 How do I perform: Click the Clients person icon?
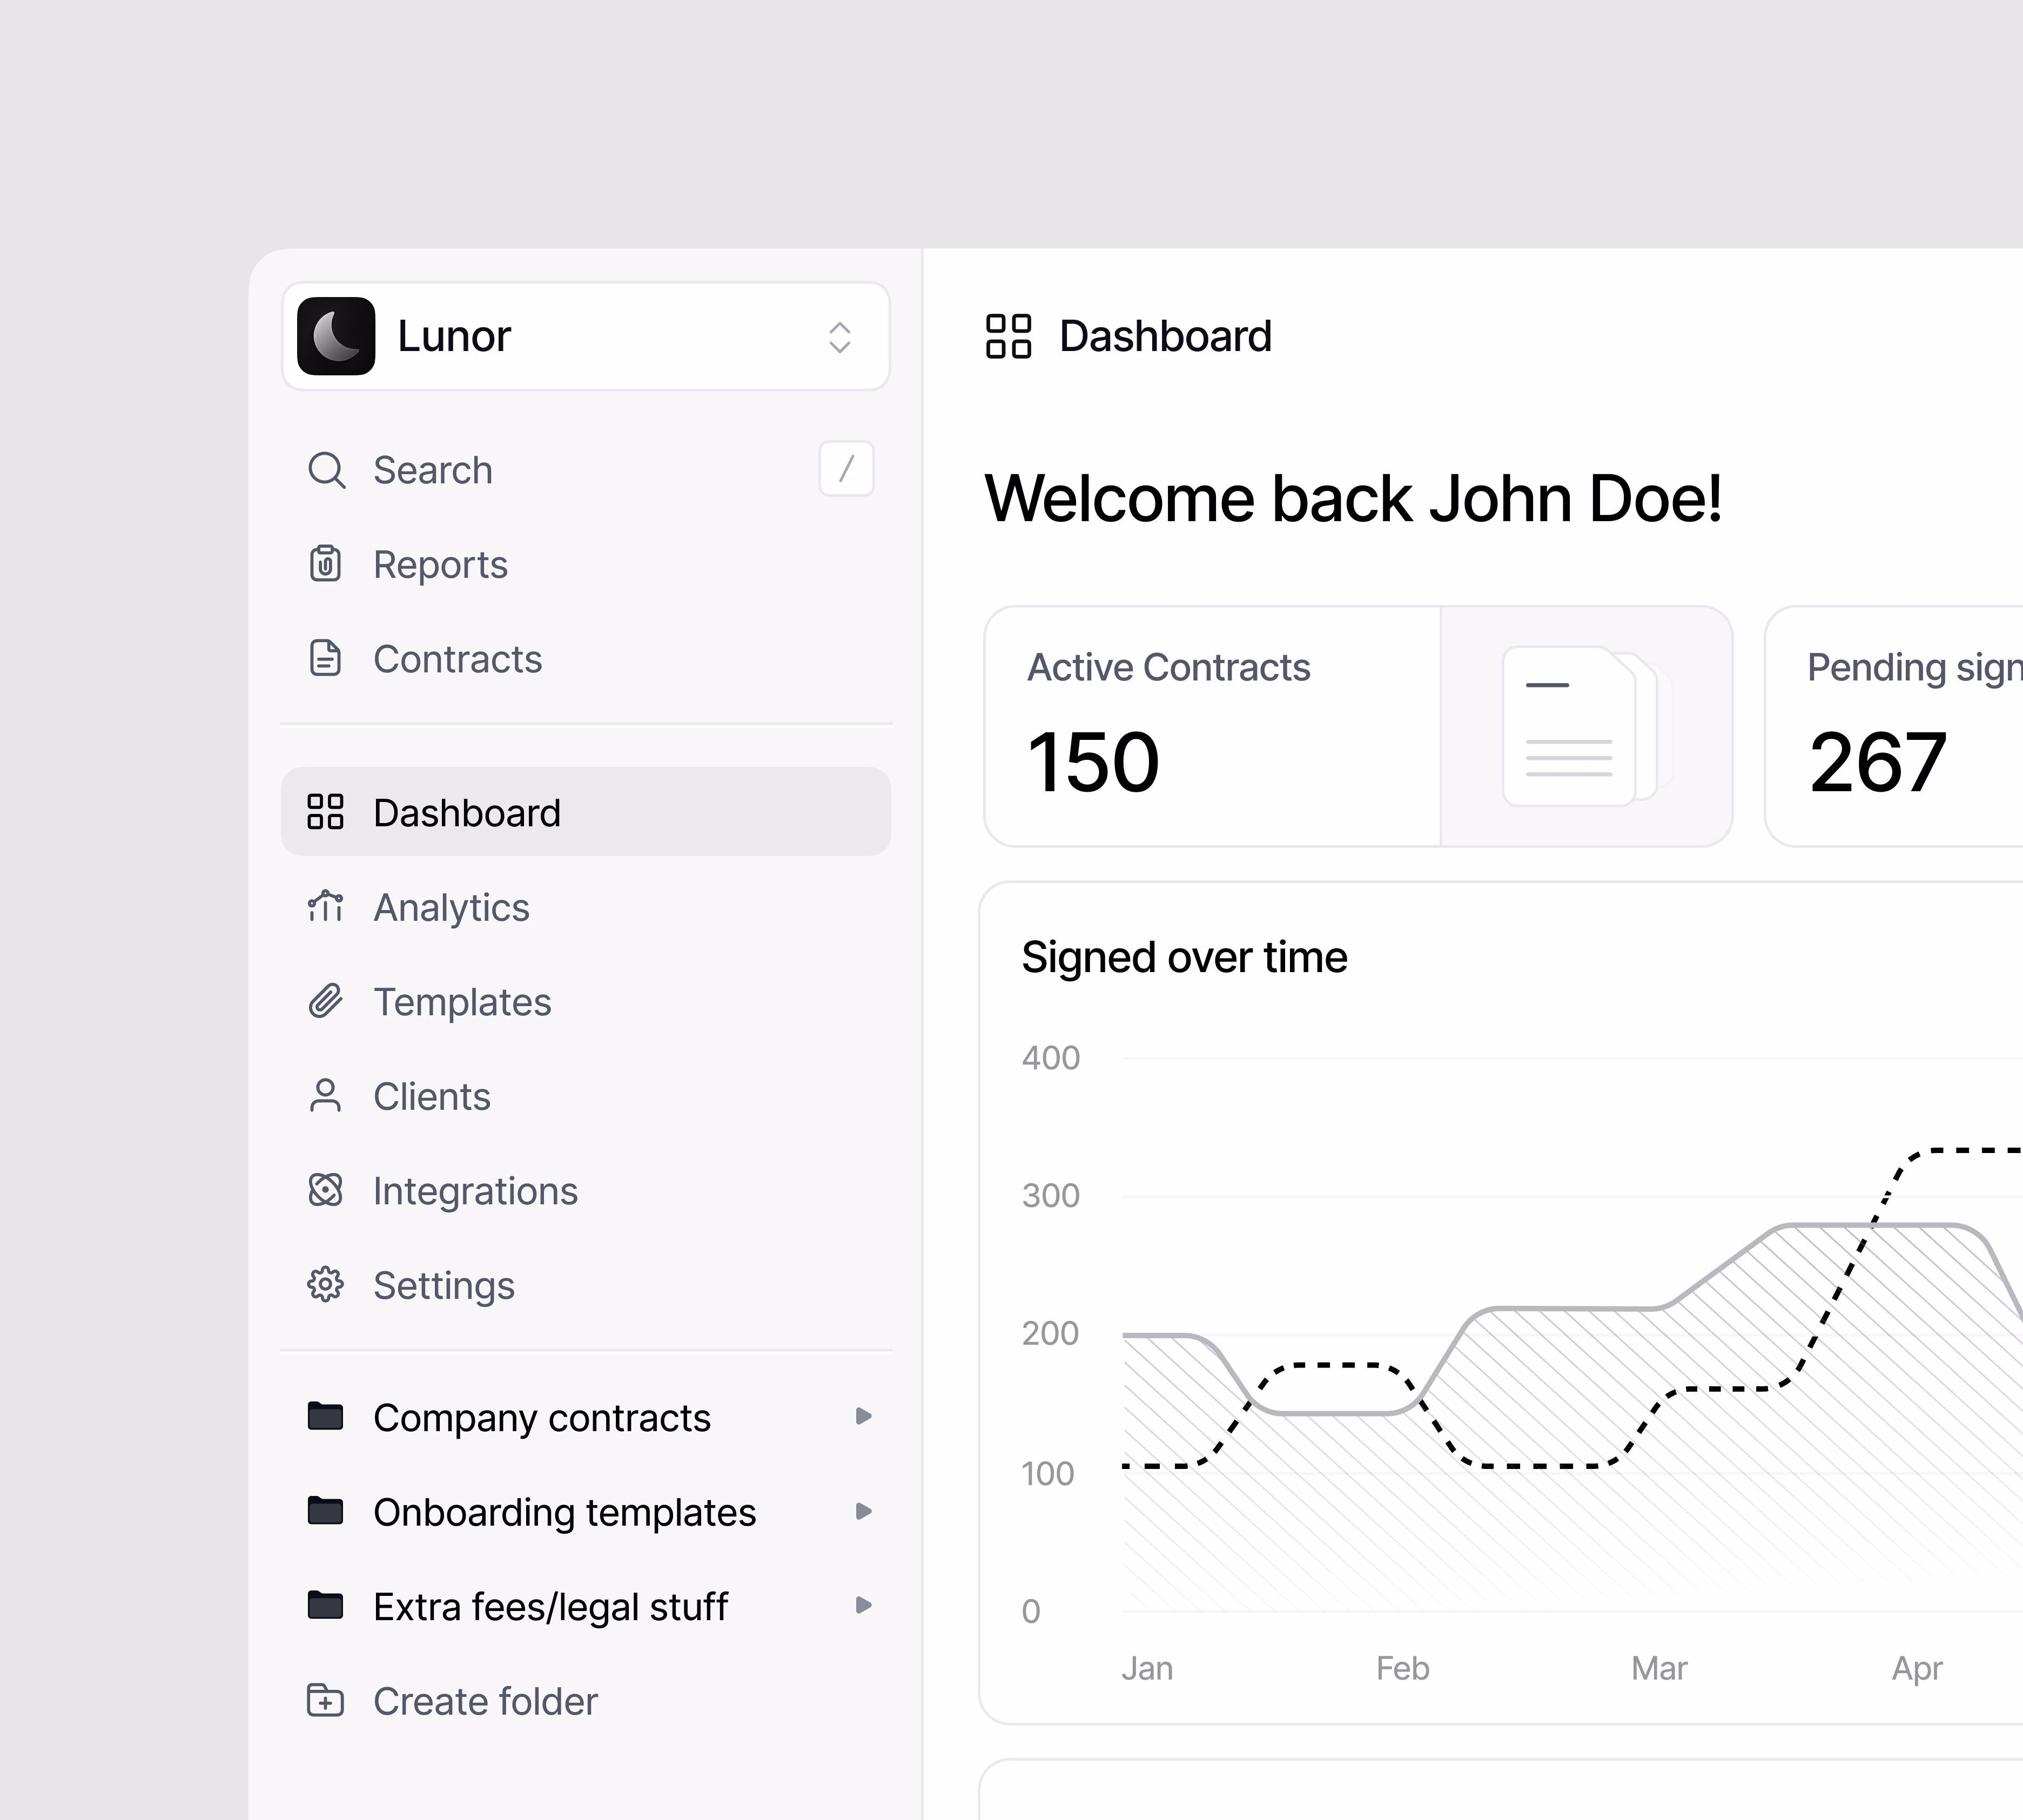[325, 1095]
